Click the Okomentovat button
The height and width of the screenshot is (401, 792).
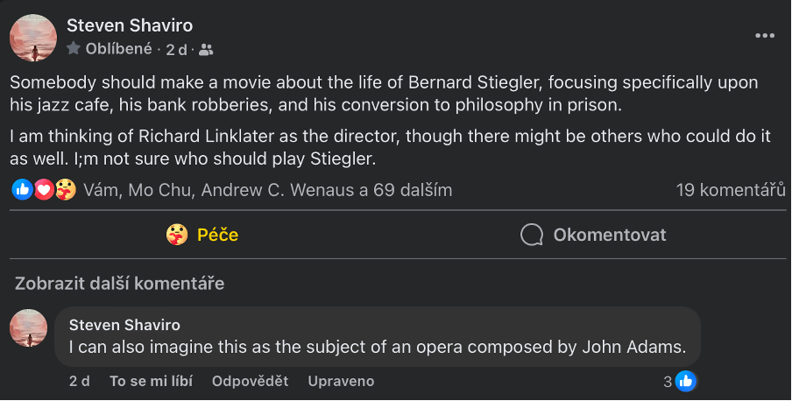pyautogui.click(x=593, y=235)
